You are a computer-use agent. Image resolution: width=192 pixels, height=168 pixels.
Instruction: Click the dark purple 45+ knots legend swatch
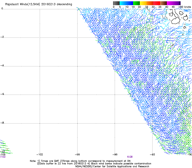pos(177,3)
